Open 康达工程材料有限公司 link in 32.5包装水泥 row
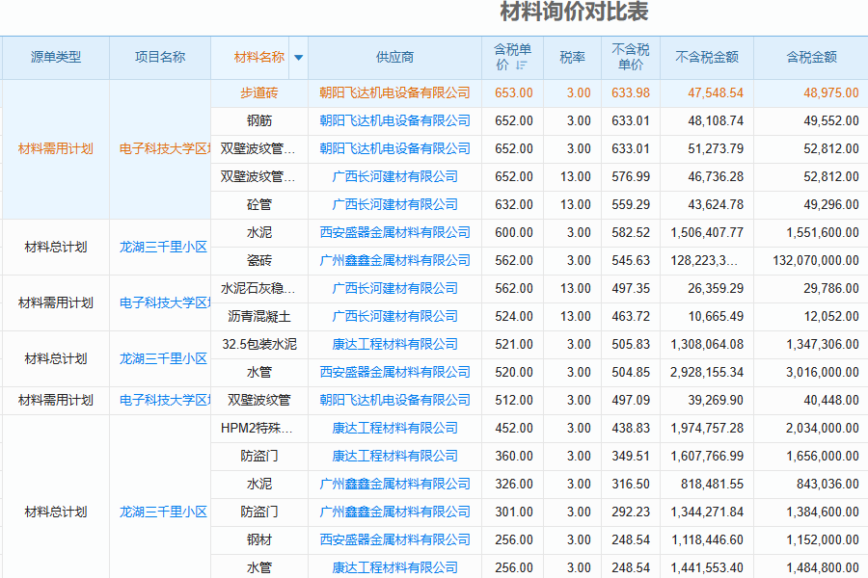 (x=394, y=345)
